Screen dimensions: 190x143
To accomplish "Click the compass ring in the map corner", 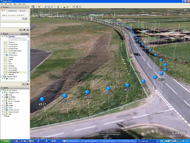I will [184, 13].
